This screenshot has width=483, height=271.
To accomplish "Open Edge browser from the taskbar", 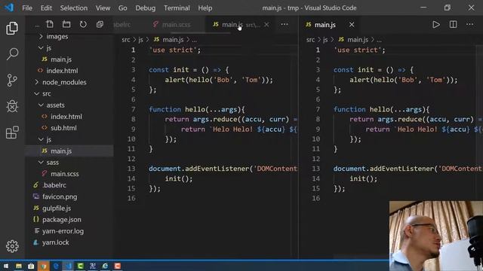I will [56, 266].
